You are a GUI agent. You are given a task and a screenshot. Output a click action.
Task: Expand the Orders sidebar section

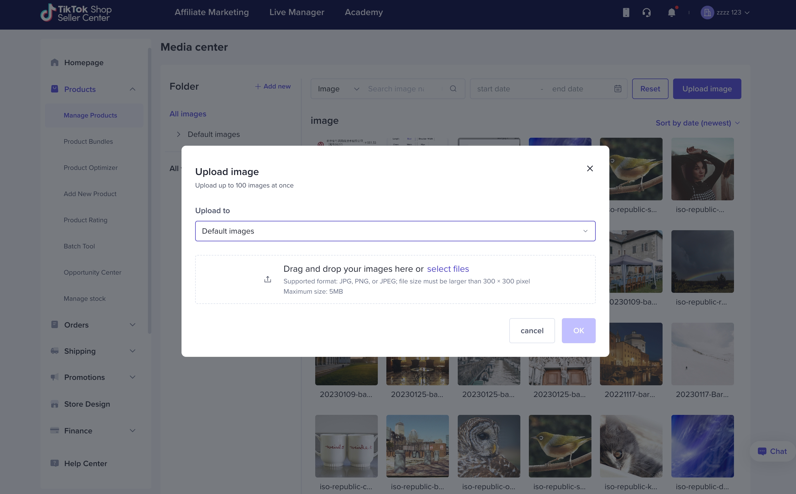point(93,325)
